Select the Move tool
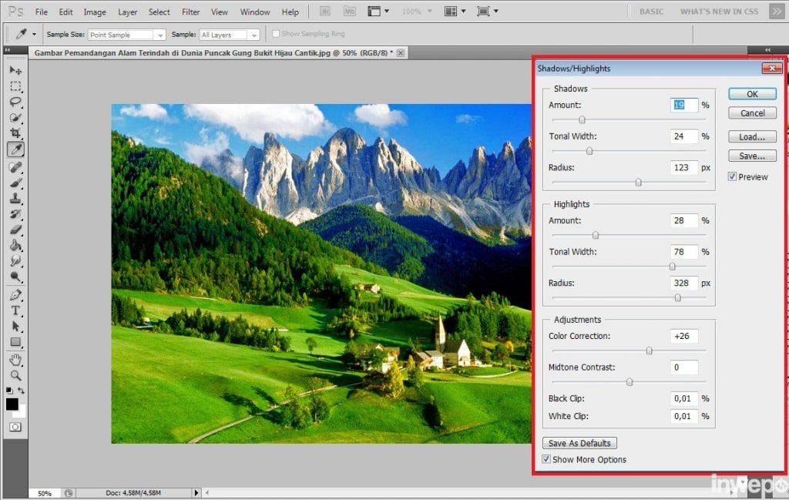This screenshot has height=500, width=789. 15,70
